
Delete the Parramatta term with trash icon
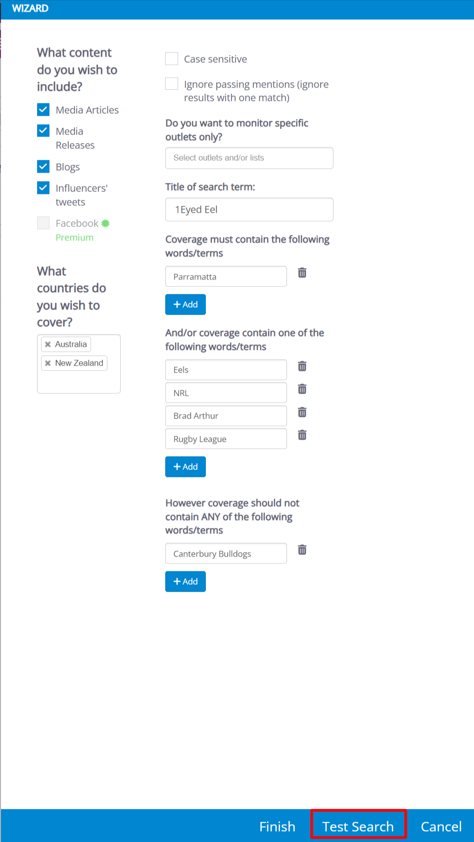302,273
